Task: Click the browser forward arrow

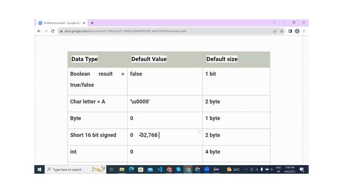Action: point(46,31)
